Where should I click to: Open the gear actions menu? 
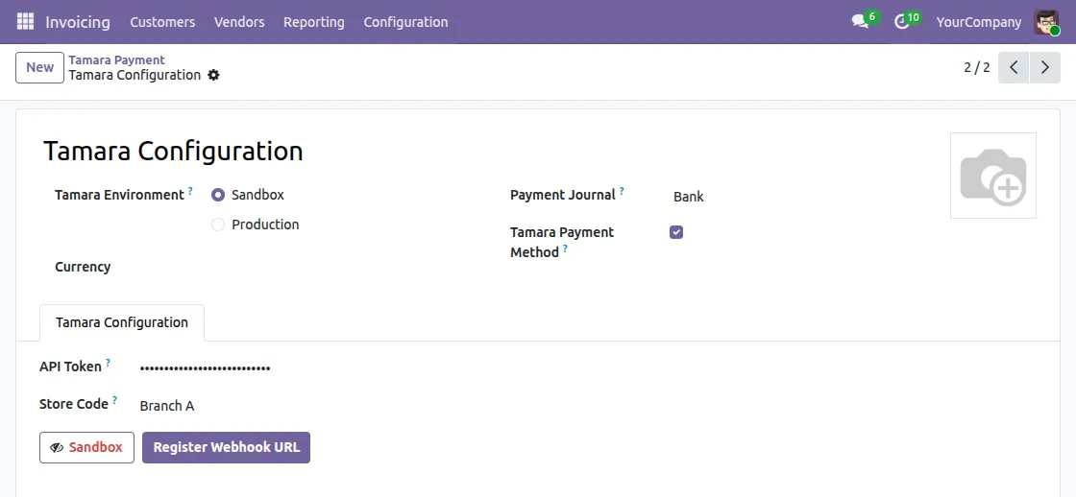point(213,75)
